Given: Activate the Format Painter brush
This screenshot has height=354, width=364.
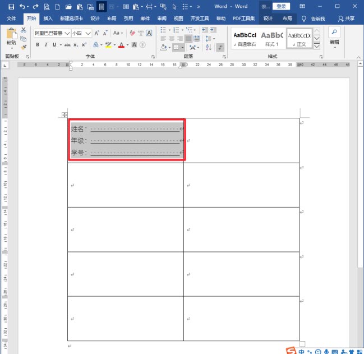Looking at the screenshot, I should [x=24, y=47].
